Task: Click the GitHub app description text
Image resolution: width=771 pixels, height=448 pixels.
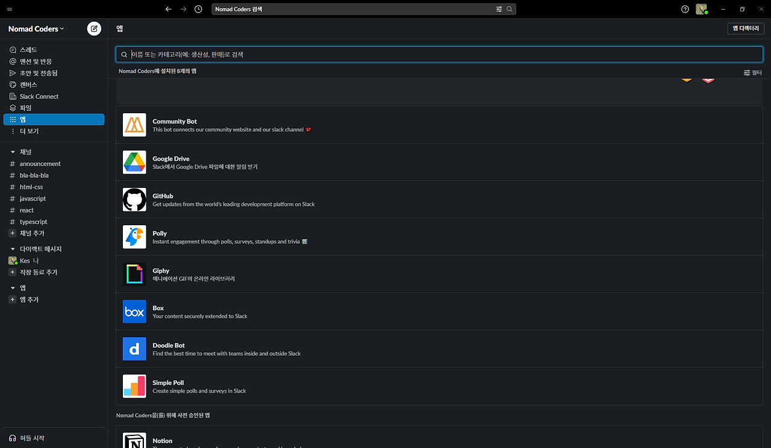Action: [234, 204]
